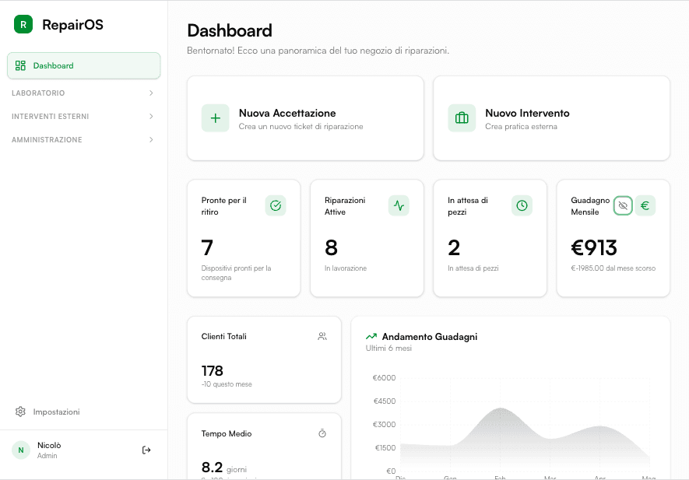This screenshot has height=480, width=689.
Task: Click the €6000 chart axis label
Action: click(x=384, y=377)
